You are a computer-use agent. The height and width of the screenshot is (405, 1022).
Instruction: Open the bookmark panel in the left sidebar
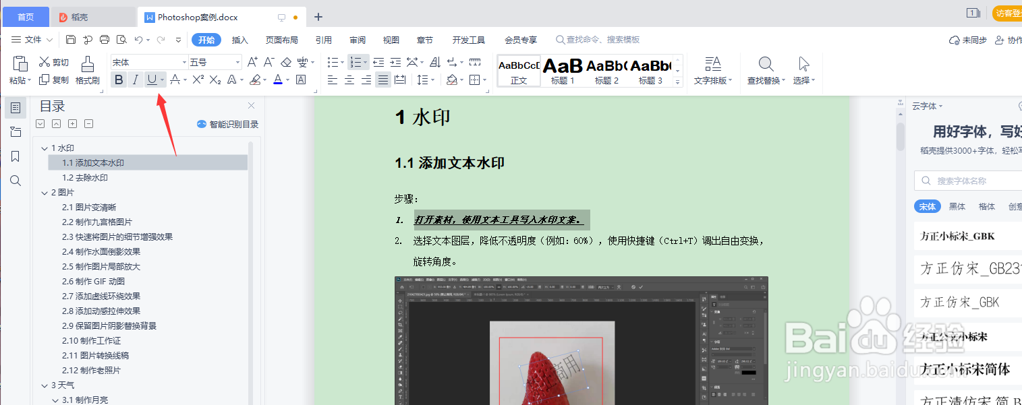point(15,156)
